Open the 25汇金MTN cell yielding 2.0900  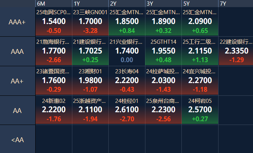click(x=200, y=22)
